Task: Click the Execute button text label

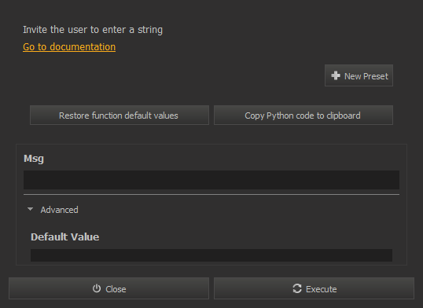Action: pyautogui.click(x=322, y=289)
